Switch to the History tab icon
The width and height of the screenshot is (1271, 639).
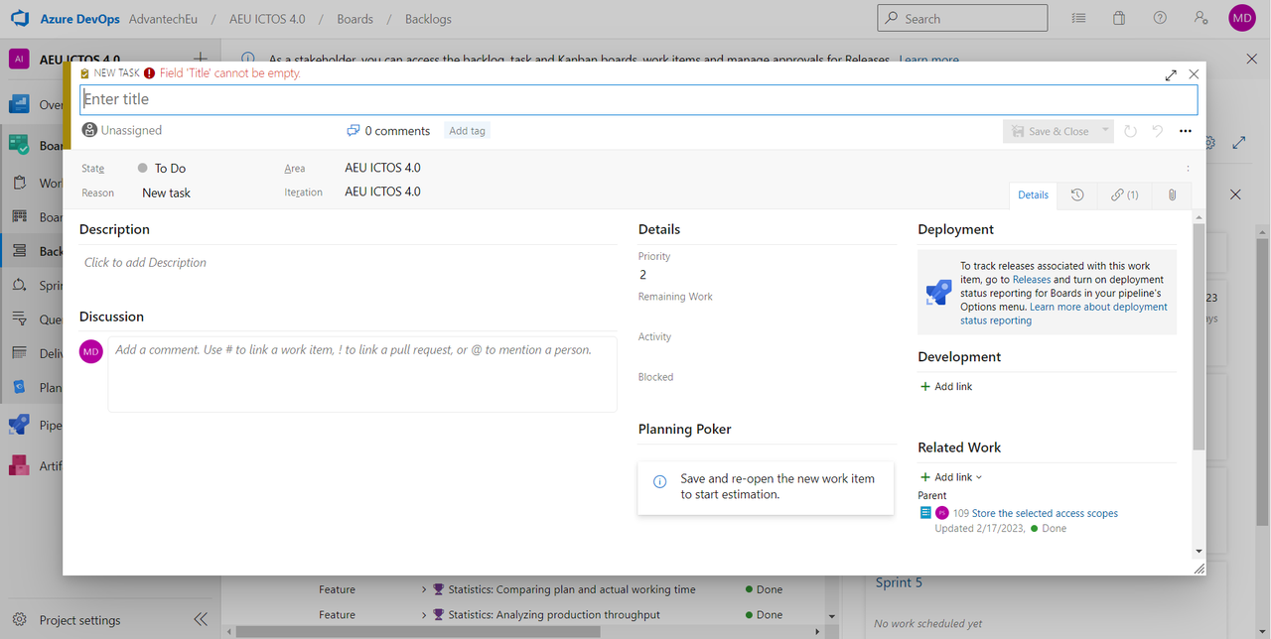(x=1077, y=195)
